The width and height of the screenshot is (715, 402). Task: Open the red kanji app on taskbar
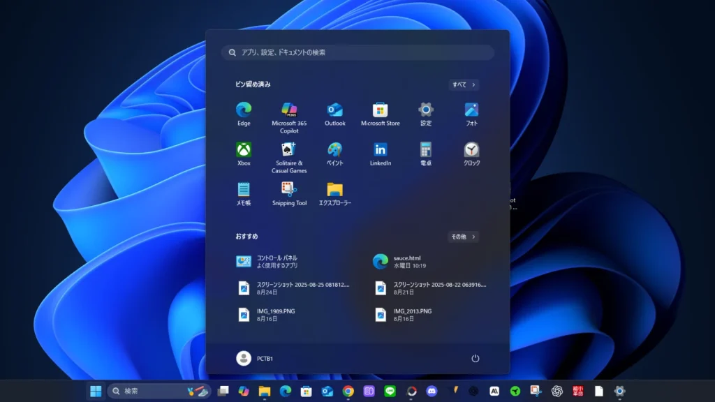(x=577, y=391)
